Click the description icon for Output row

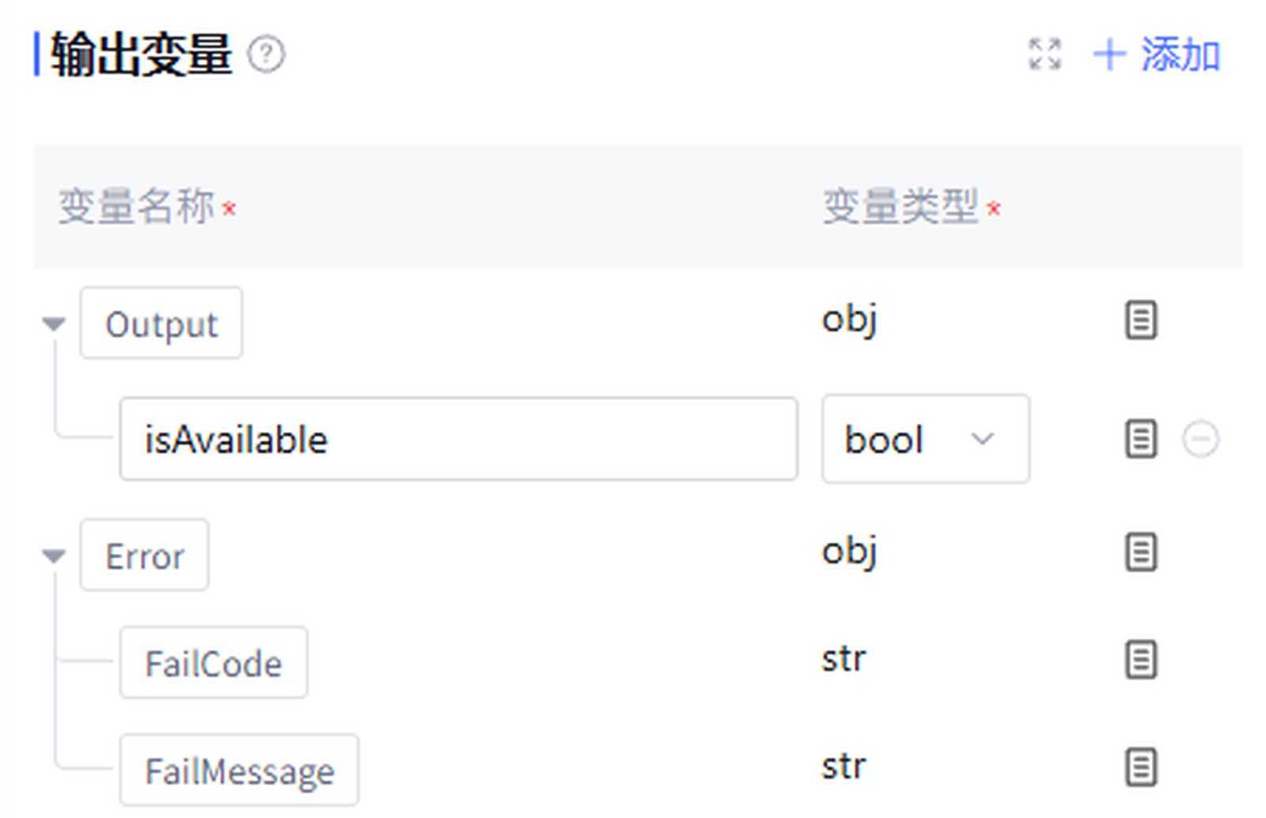[x=1140, y=320]
